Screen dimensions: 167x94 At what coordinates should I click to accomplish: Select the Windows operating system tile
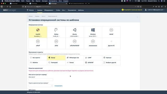[x=93, y=32]
